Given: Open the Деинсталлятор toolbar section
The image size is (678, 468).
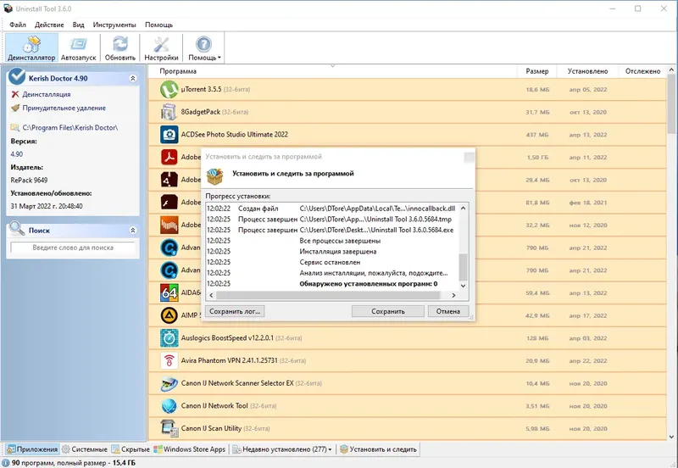Looking at the screenshot, I should tap(31, 48).
